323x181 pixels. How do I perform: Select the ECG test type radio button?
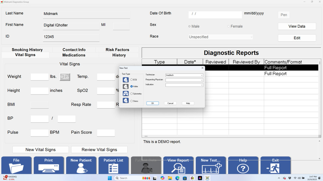[131, 80]
